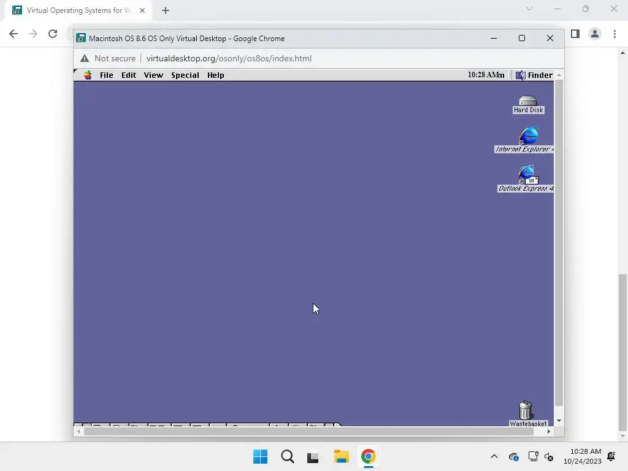Click the popup's scroll left arrow

[x=79, y=431]
